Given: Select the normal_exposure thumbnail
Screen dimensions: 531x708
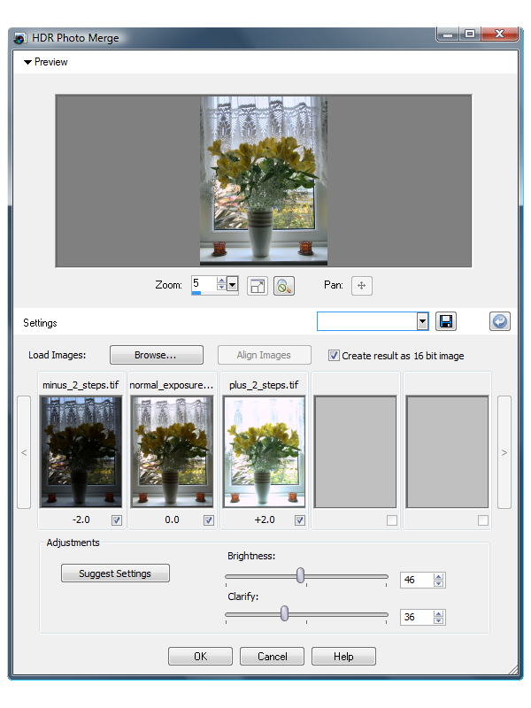Looking at the screenshot, I should pos(172,451).
